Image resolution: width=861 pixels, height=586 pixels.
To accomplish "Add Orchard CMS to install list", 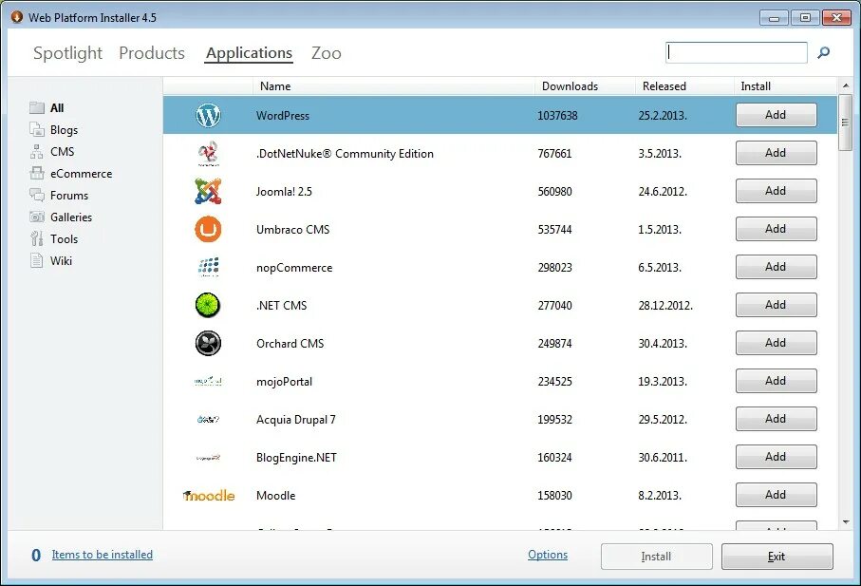I will (776, 342).
